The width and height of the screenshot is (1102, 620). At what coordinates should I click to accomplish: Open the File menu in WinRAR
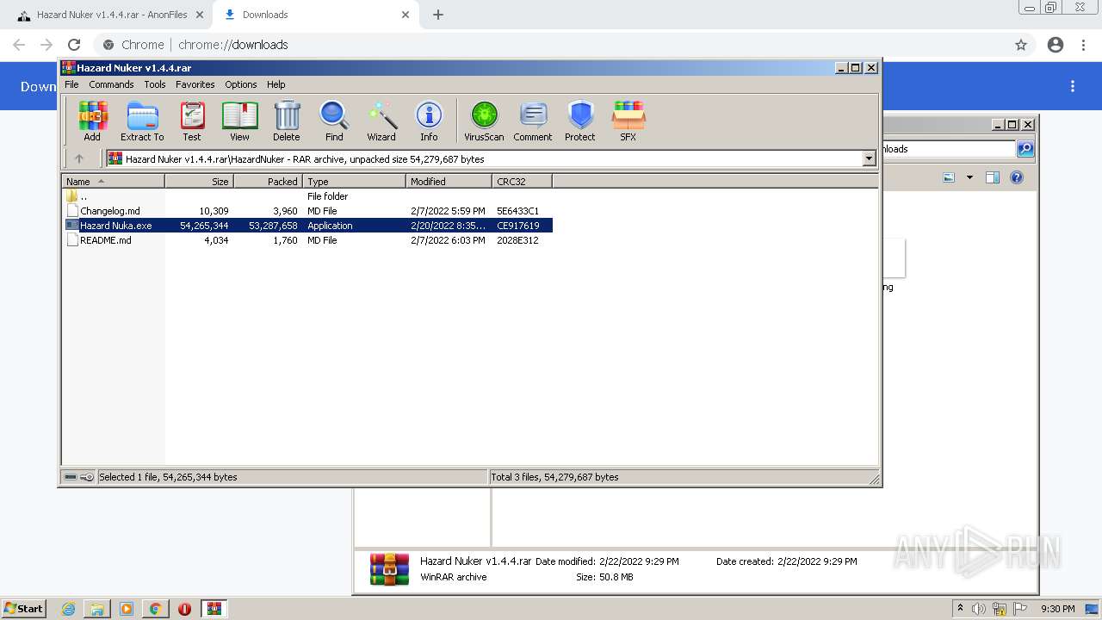71,84
